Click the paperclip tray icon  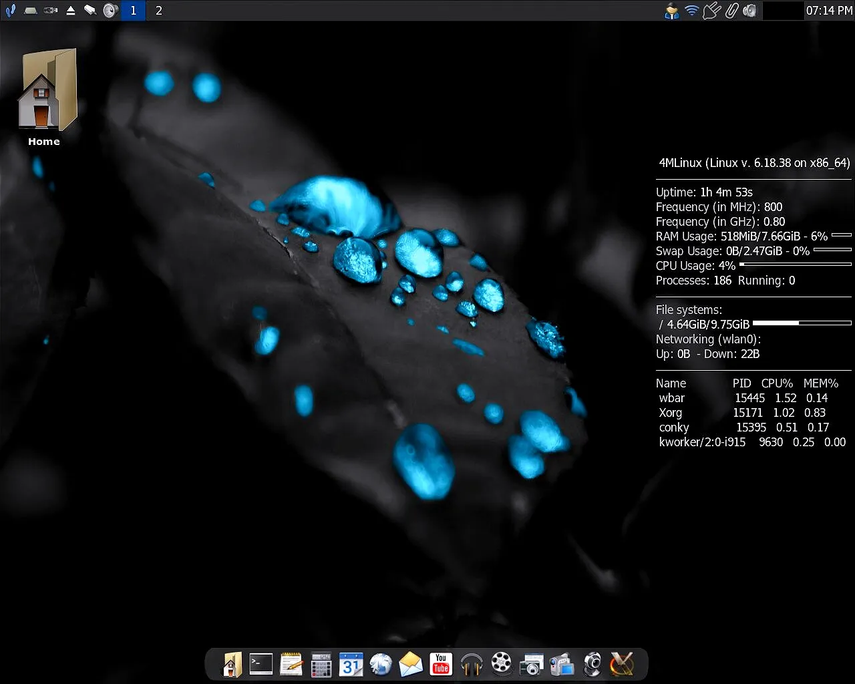click(x=731, y=10)
